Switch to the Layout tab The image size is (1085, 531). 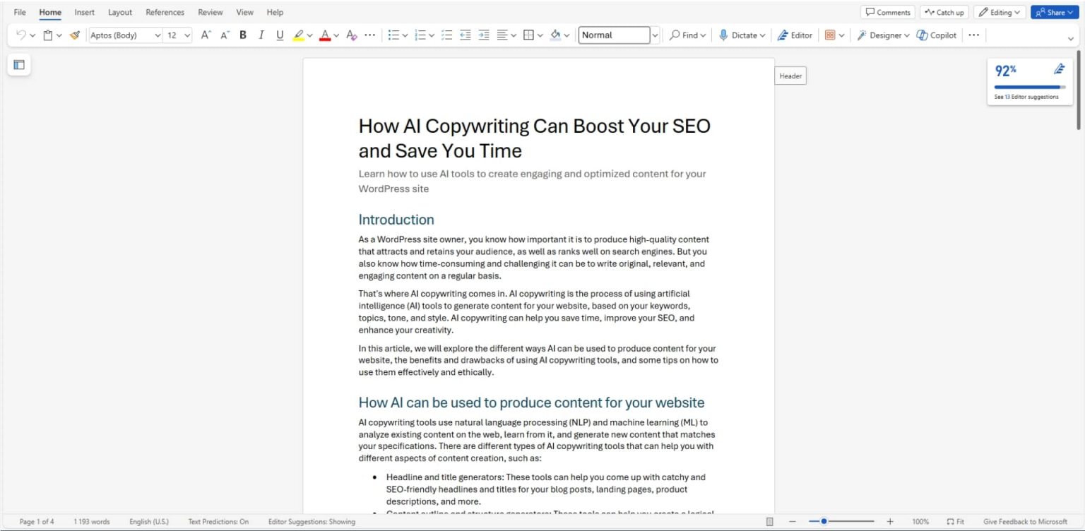click(120, 12)
